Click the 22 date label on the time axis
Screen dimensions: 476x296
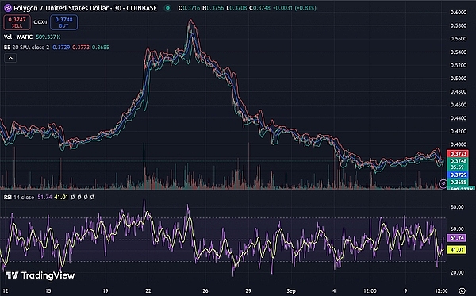[x=148, y=290]
